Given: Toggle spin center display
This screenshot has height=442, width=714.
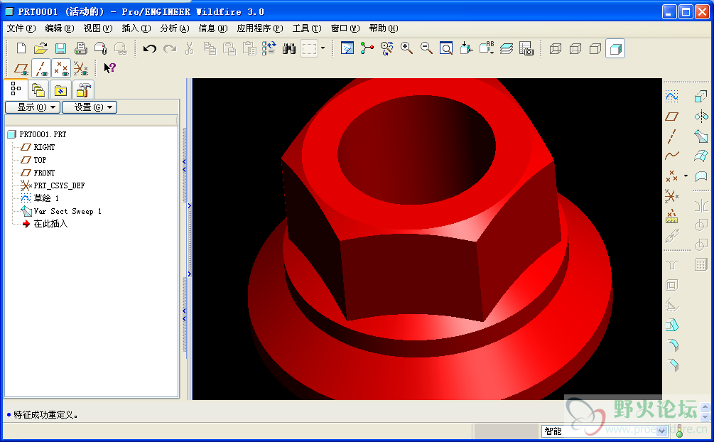Looking at the screenshot, I should 367,48.
